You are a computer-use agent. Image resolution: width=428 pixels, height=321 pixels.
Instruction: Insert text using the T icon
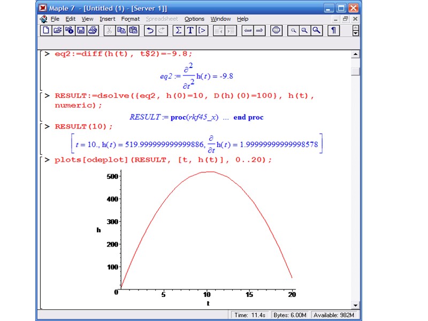coord(190,30)
